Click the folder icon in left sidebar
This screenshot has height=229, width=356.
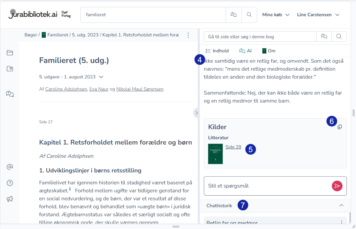point(10,53)
